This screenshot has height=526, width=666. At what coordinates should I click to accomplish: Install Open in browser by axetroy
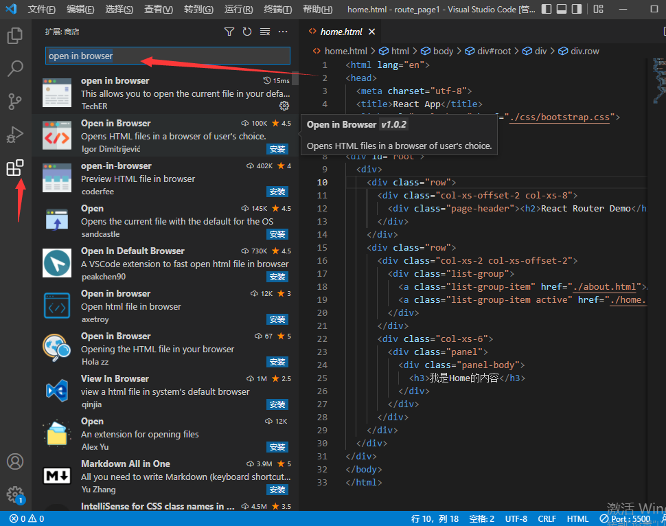click(x=277, y=319)
